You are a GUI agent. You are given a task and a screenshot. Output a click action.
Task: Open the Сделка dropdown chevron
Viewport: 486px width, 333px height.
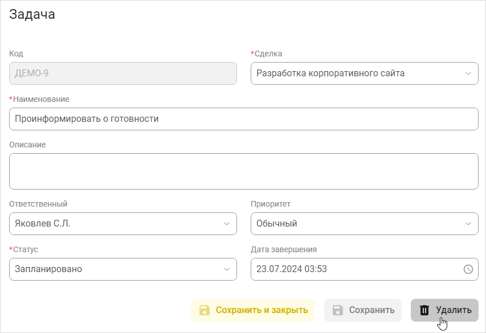(x=467, y=73)
